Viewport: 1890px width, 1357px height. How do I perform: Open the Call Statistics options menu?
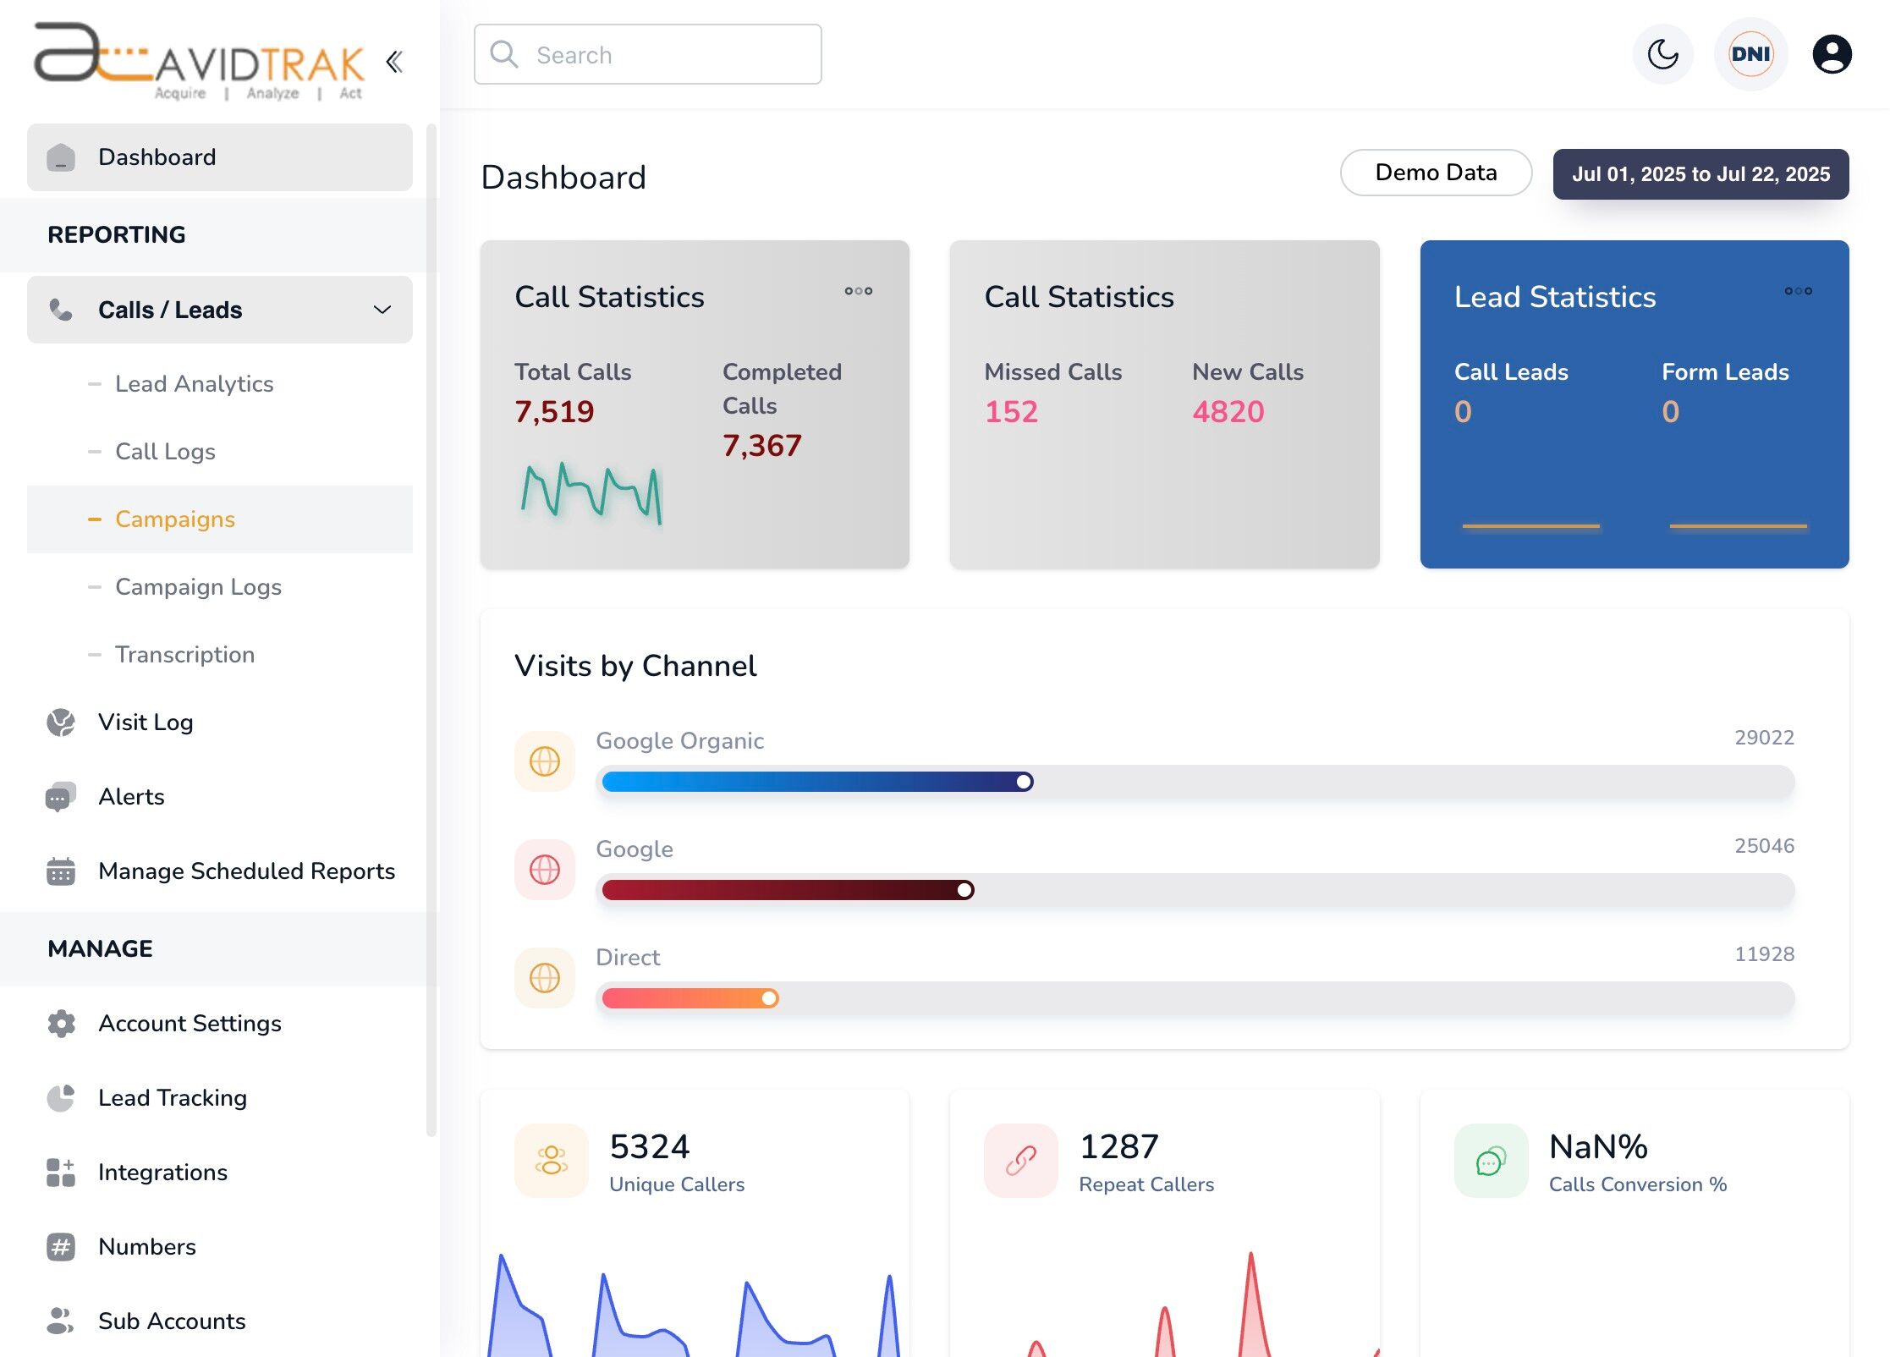[x=857, y=291]
